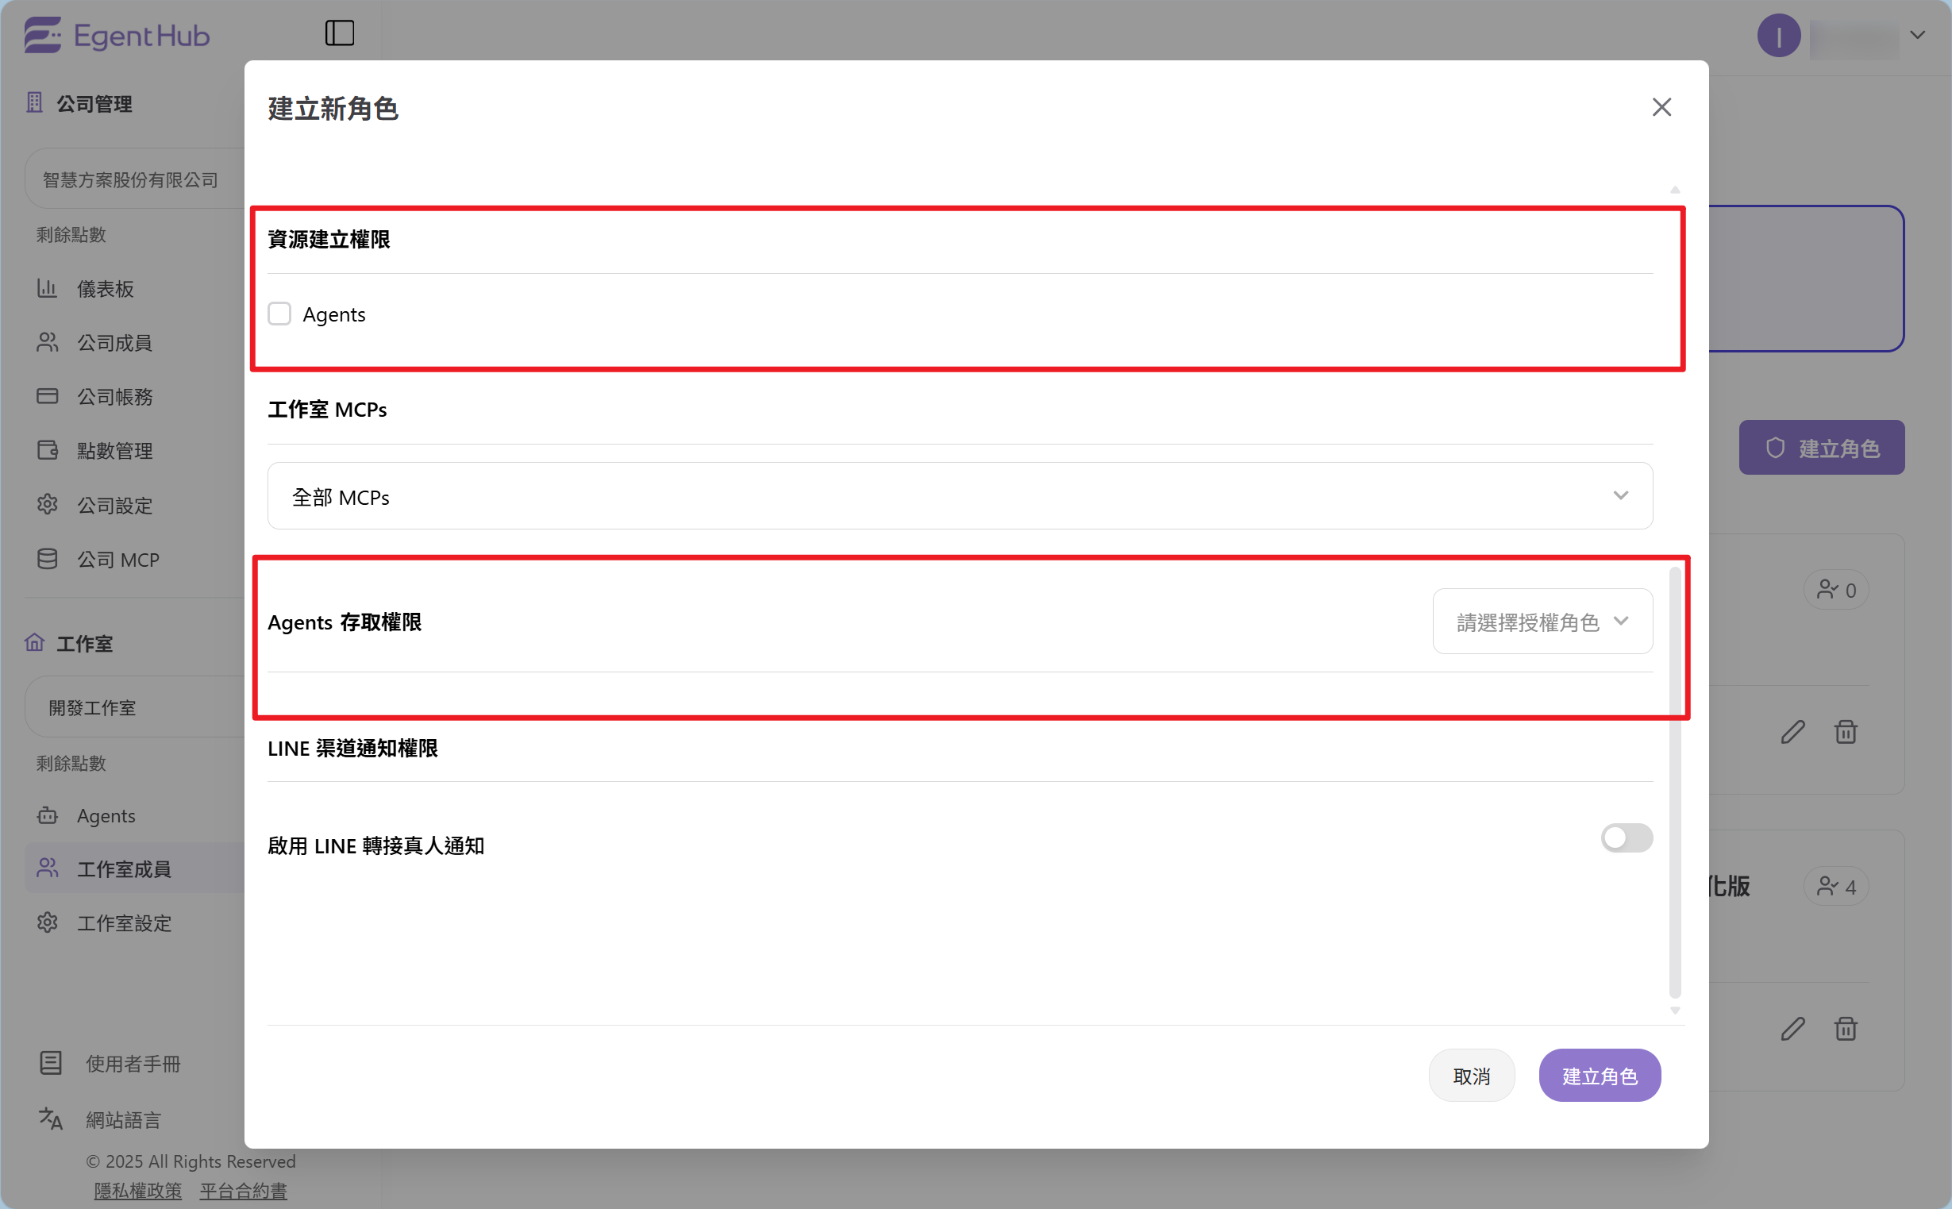Click the 工作室設定 gear icon
This screenshot has height=1209, width=1952.
47,922
